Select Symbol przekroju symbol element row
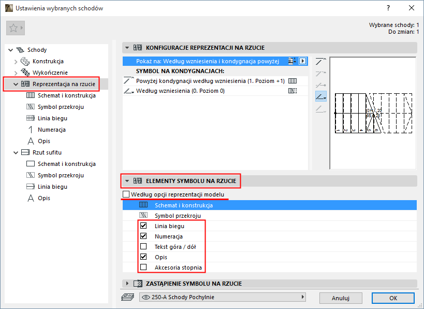The image size is (424, 309). point(270,216)
